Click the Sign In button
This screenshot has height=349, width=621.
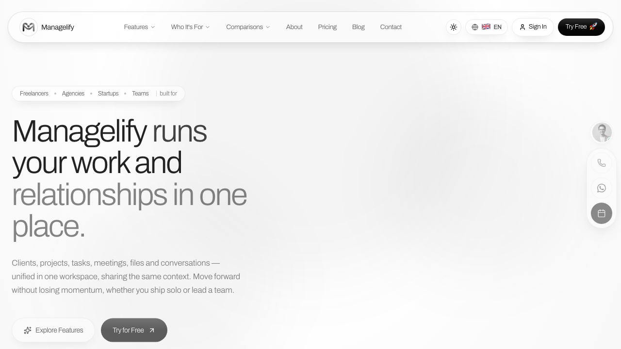[533, 27]
